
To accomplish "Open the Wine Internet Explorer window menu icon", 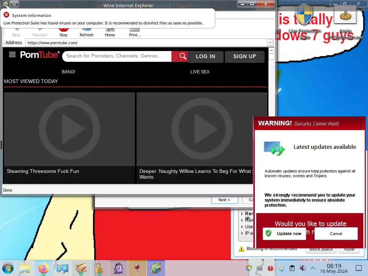I will click(5, 4).
